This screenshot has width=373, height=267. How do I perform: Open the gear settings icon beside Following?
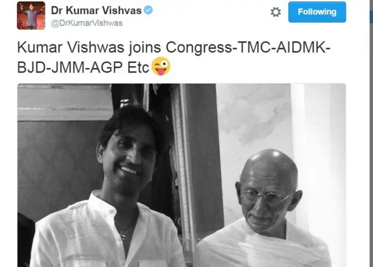276,12
